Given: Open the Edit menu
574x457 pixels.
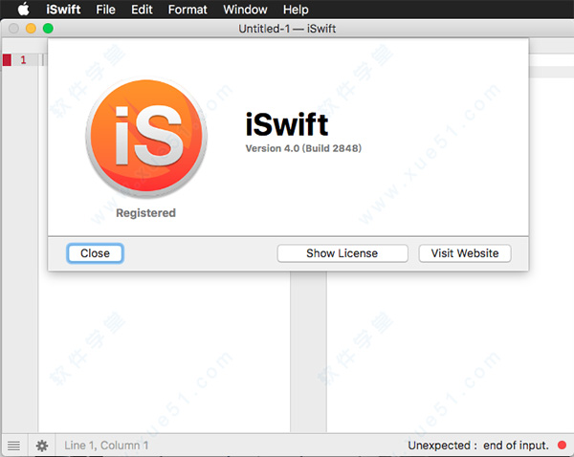Looking at the screenshot, I should tap(142, 10).
